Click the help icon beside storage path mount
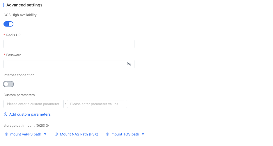 [x=47, y=126]
